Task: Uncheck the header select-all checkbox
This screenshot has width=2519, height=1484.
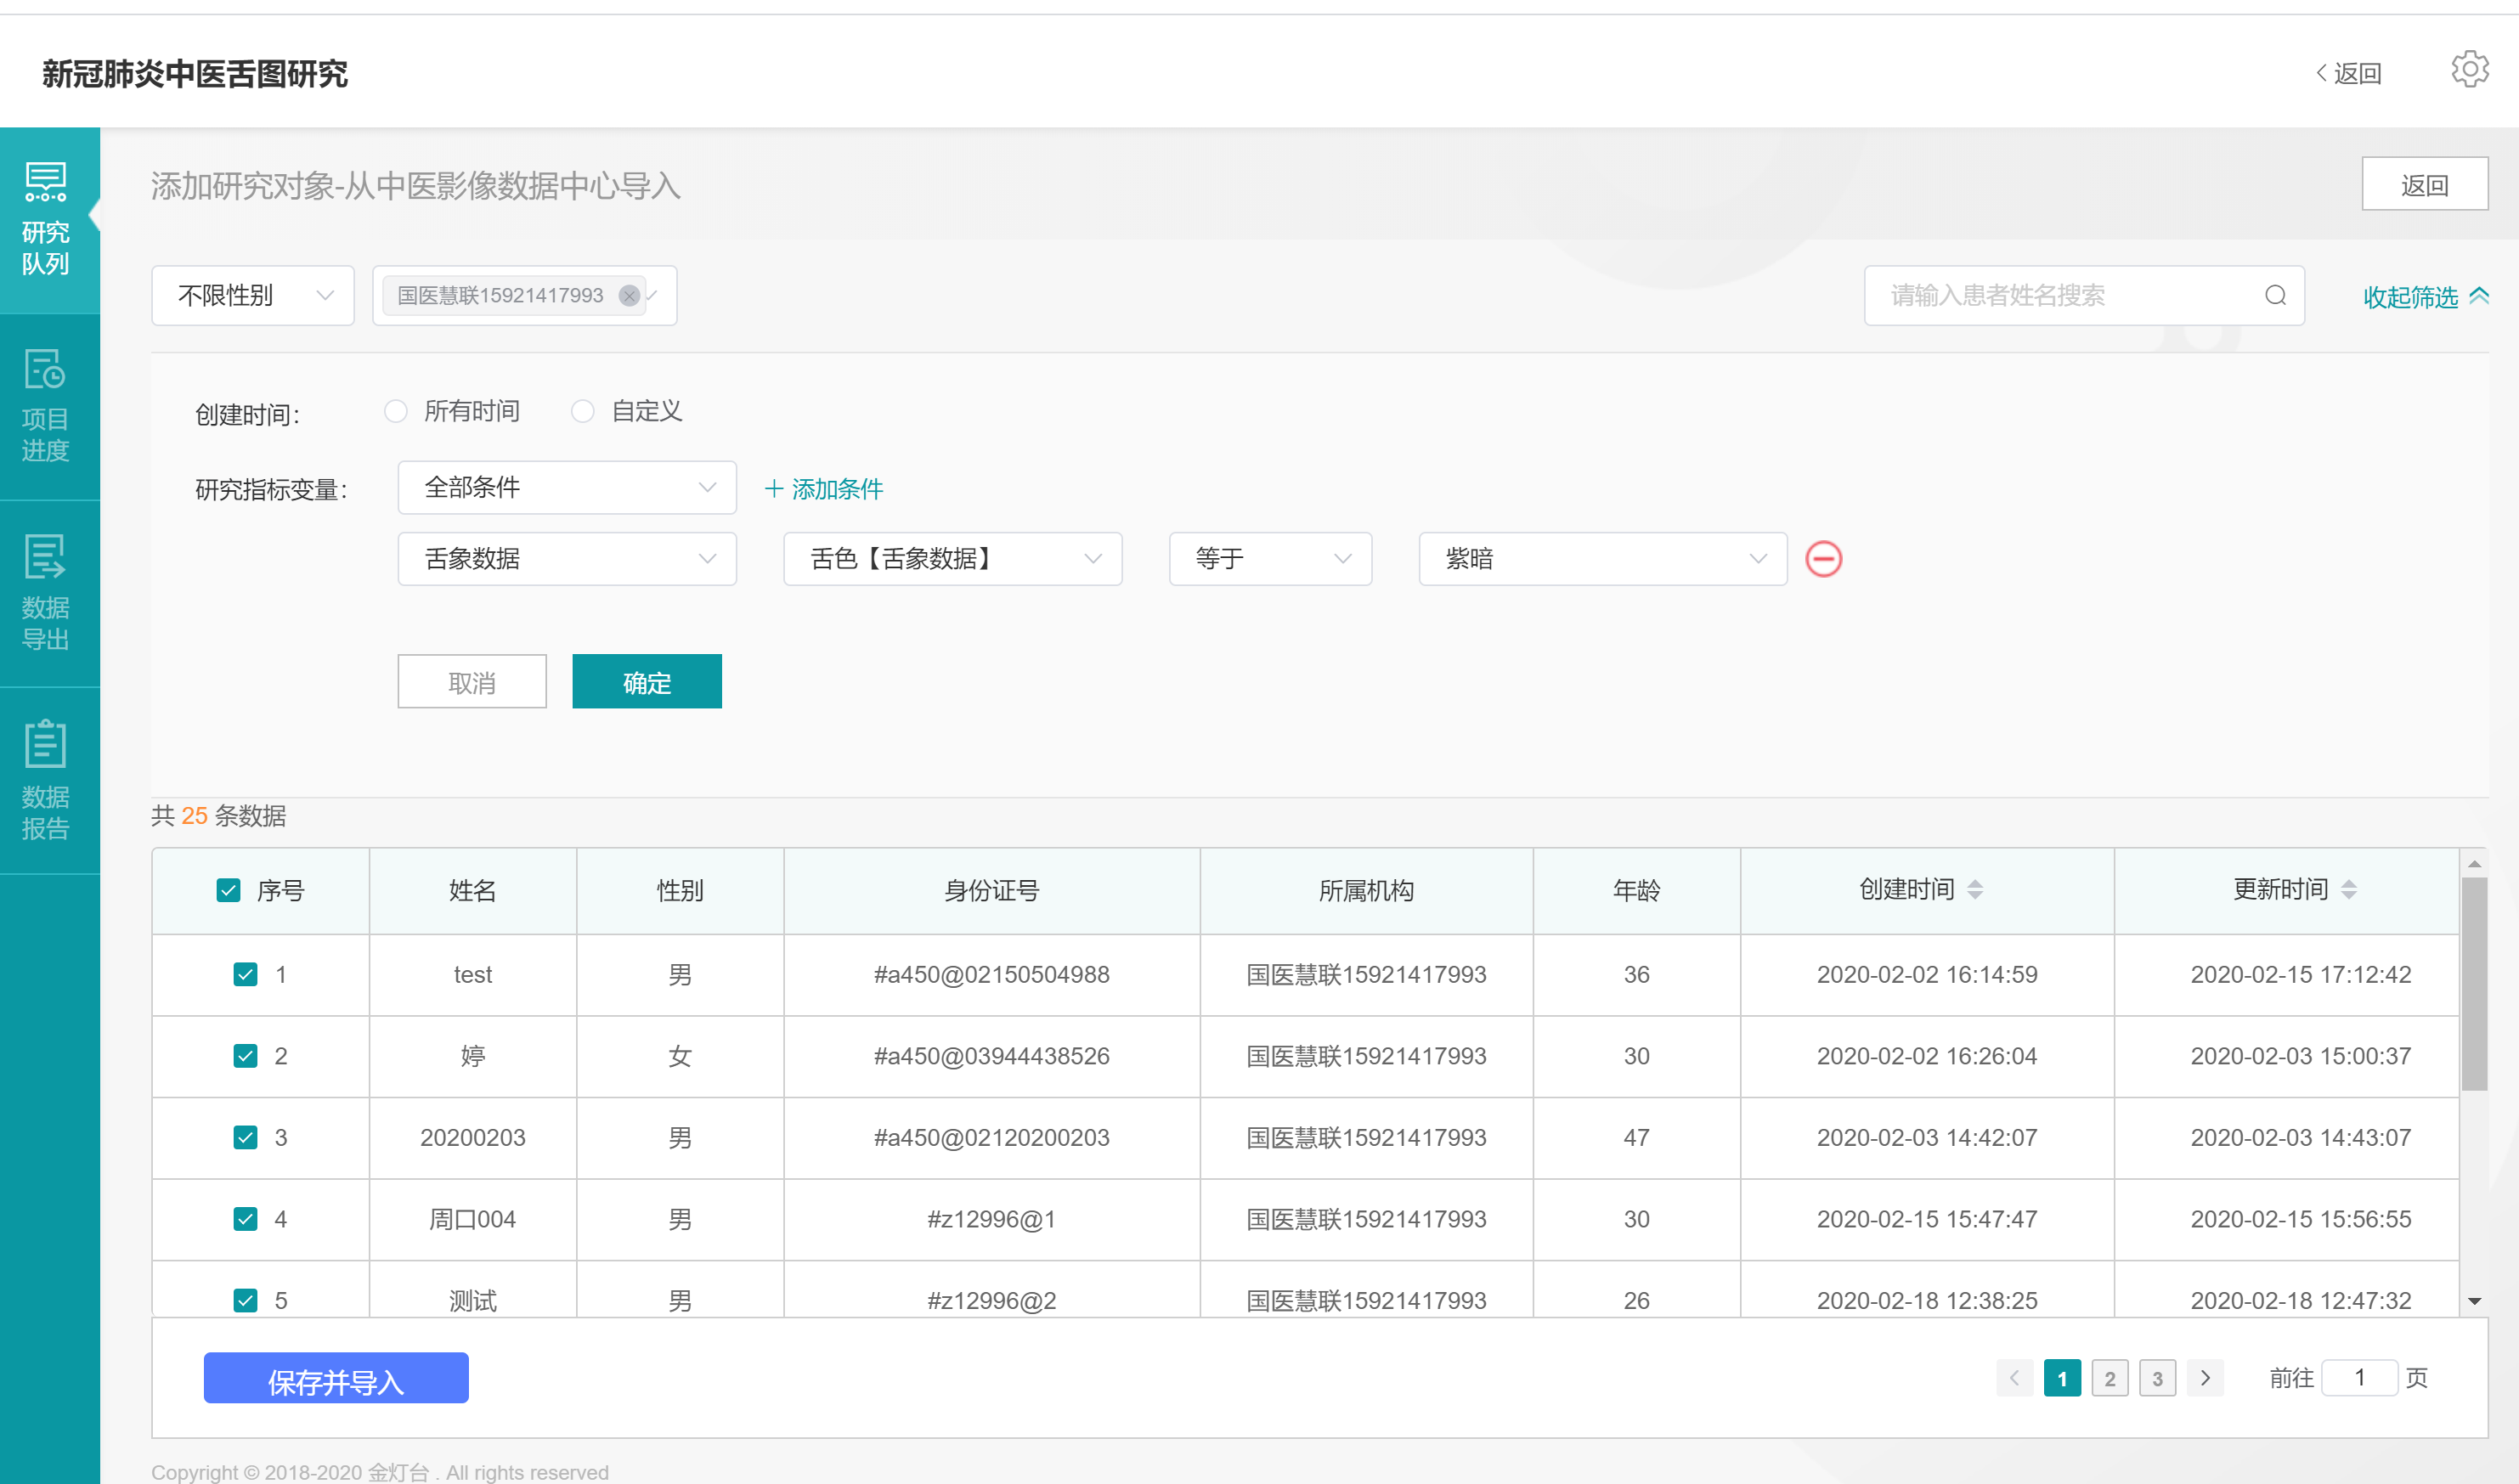Action: (x=228, y=891)
